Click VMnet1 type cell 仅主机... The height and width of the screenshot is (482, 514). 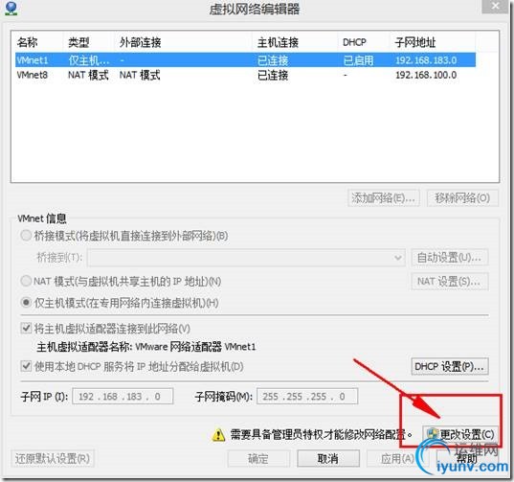click(x=88, y=60)
